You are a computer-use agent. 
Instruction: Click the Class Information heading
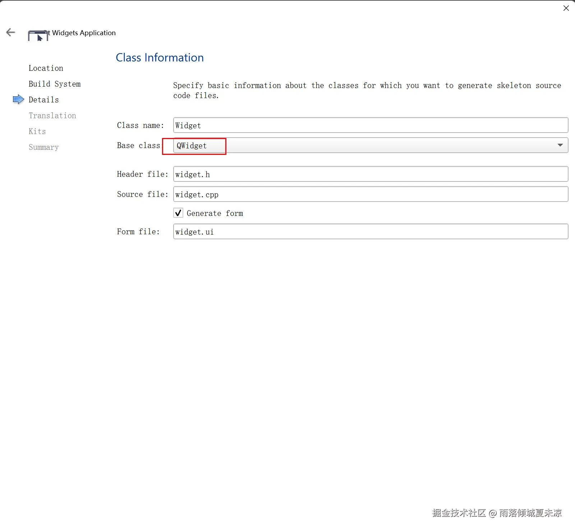point(160,57)
